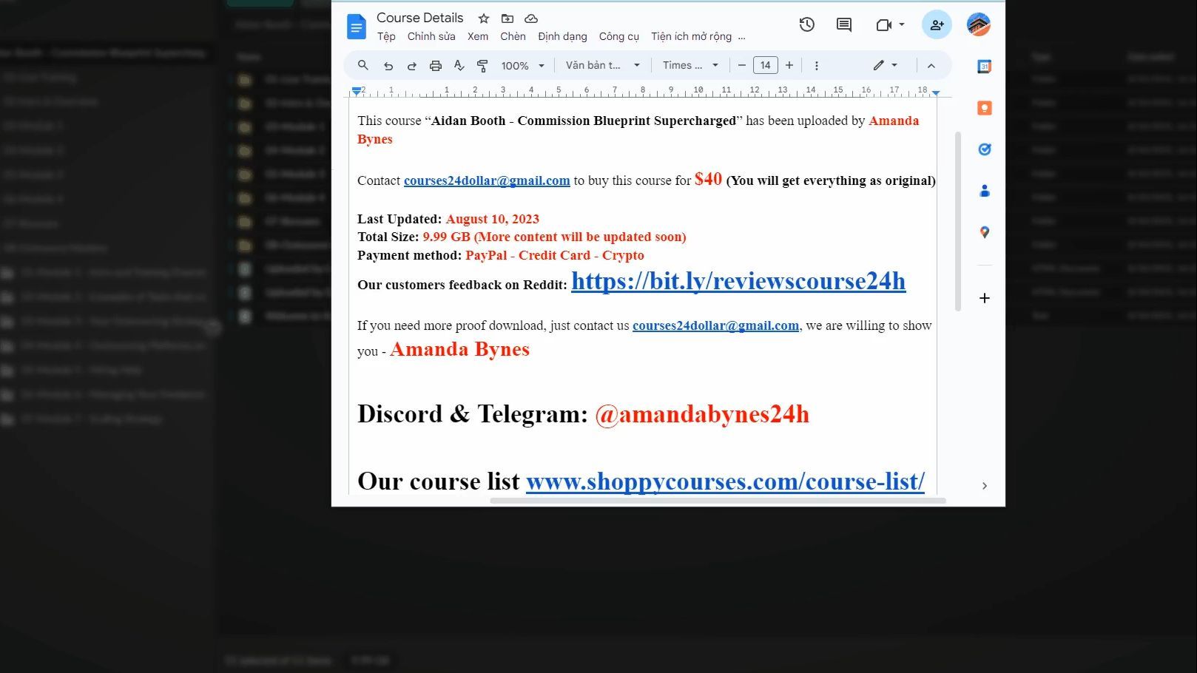Open the paragraph style dropdown
The width and height of the screenshot is (1197, 673).
603,65
